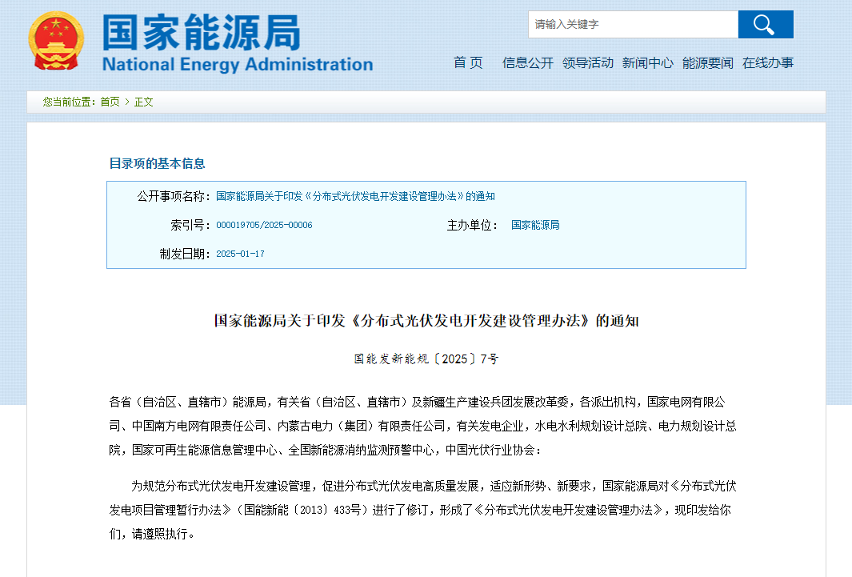The width and height of the screenshot is (852, 577).
Task: Click the National Energy Administration English title
Action: point(238,65)
